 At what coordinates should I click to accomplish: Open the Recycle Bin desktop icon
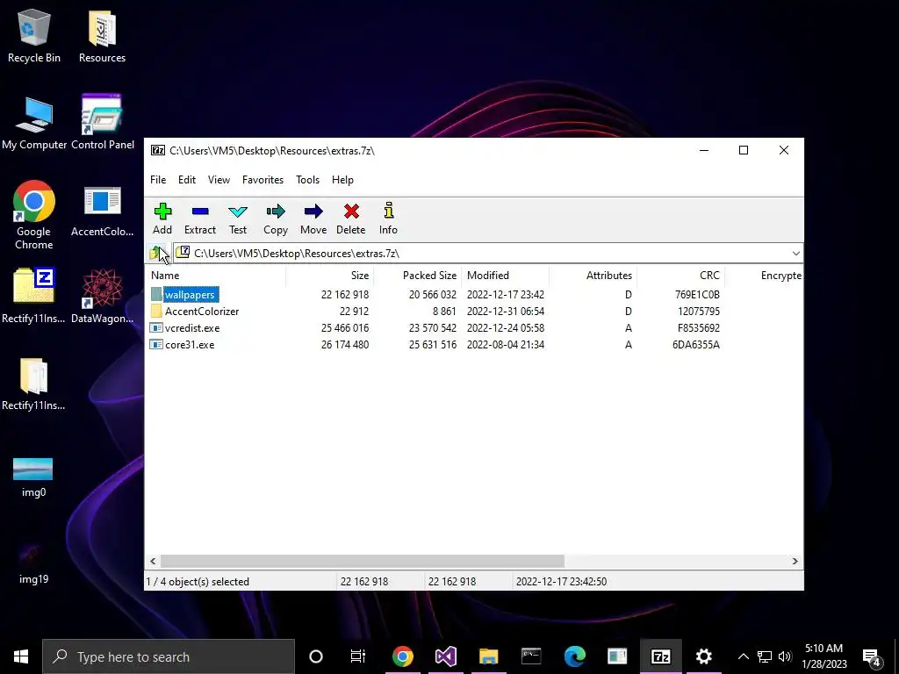coord(34,35)
